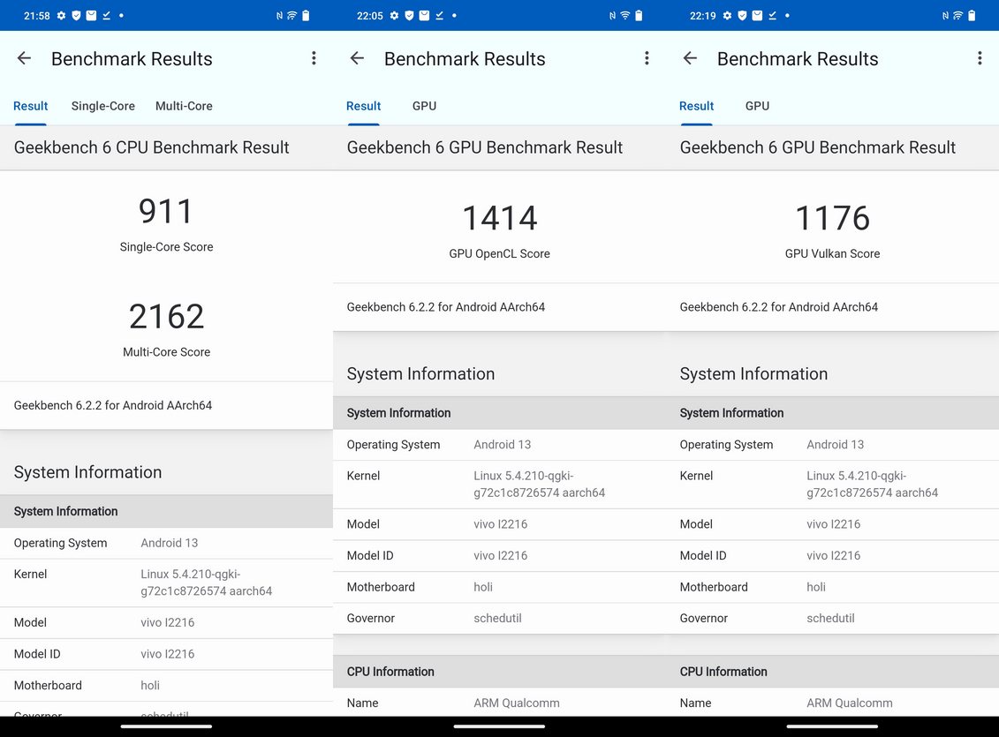Tap Android 13 value on CPU screen
This screenshot has width=999, height=737.
point(170,543)
